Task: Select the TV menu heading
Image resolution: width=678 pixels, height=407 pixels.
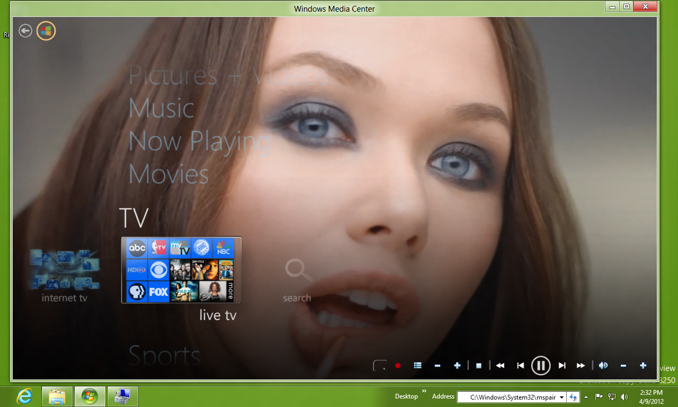Action: (x=133, y=217)
